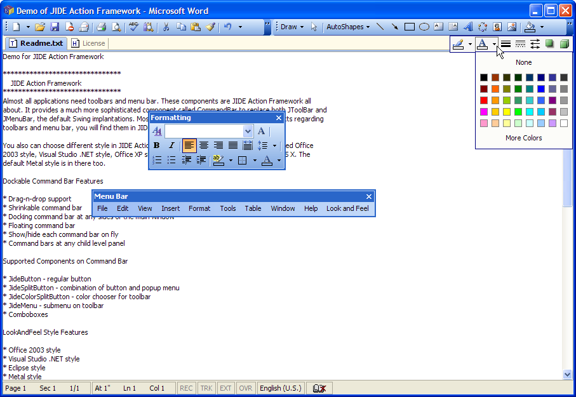Run the ABC spelling check icon
The image size is (576, 397).
(x=134, y=27)
